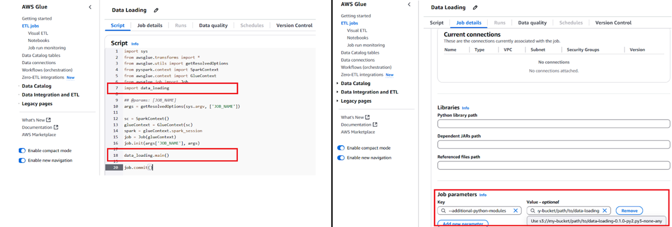Toggle Enable compact mode in right panel

pos(341,148)
